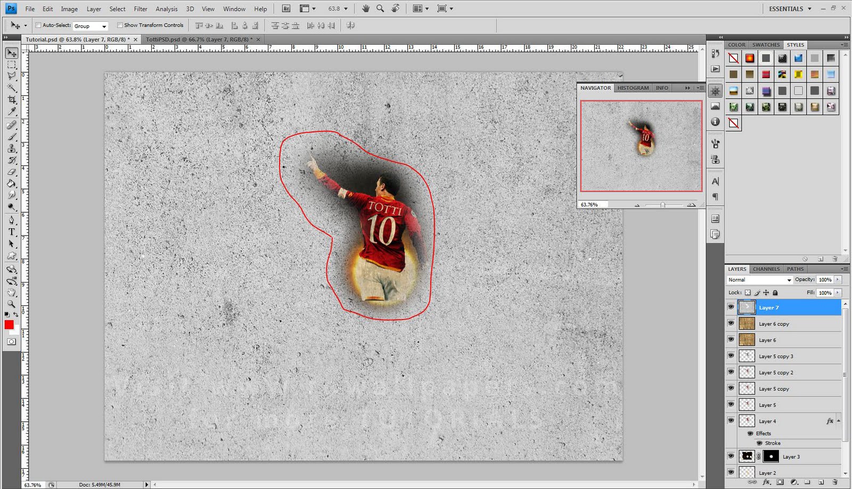The height and width of the screenshot is (489, 852).
Task: Open the Analysis menu
Action: 167,9
